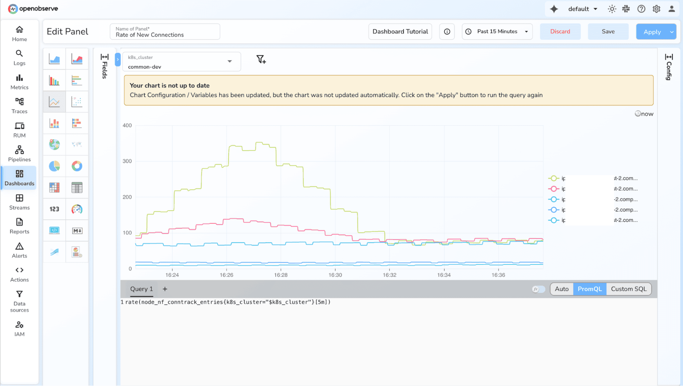The height and width of the screenshot is (386, 683).
Task: Toggle light/dark theme via sun icon
Action: [612, 9]
